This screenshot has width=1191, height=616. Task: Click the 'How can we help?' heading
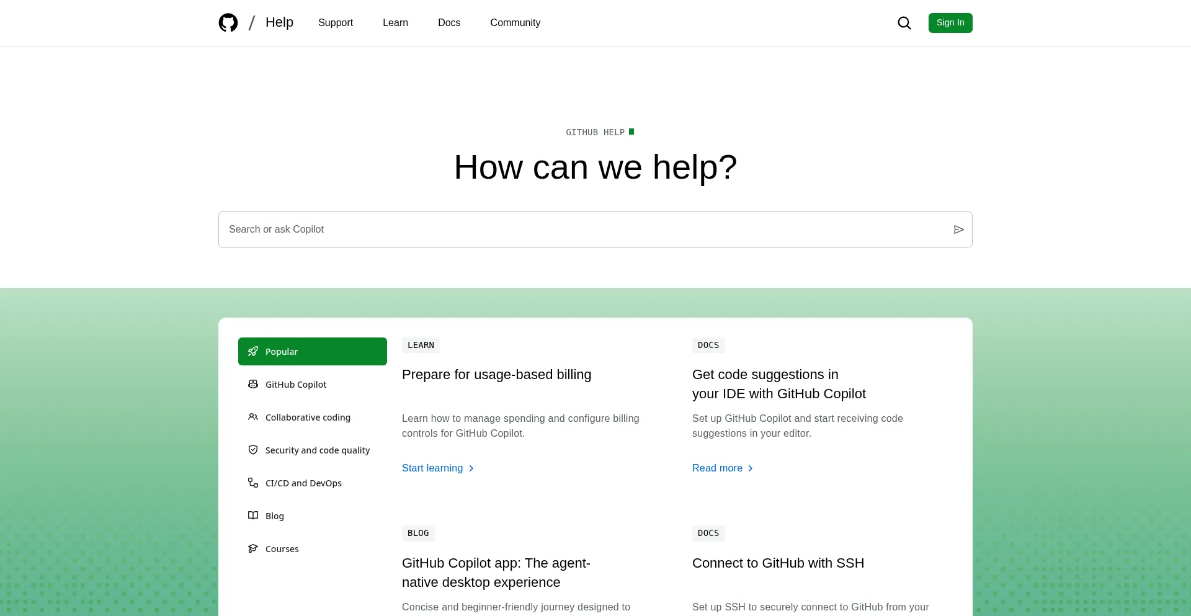(x=595, y=167)
